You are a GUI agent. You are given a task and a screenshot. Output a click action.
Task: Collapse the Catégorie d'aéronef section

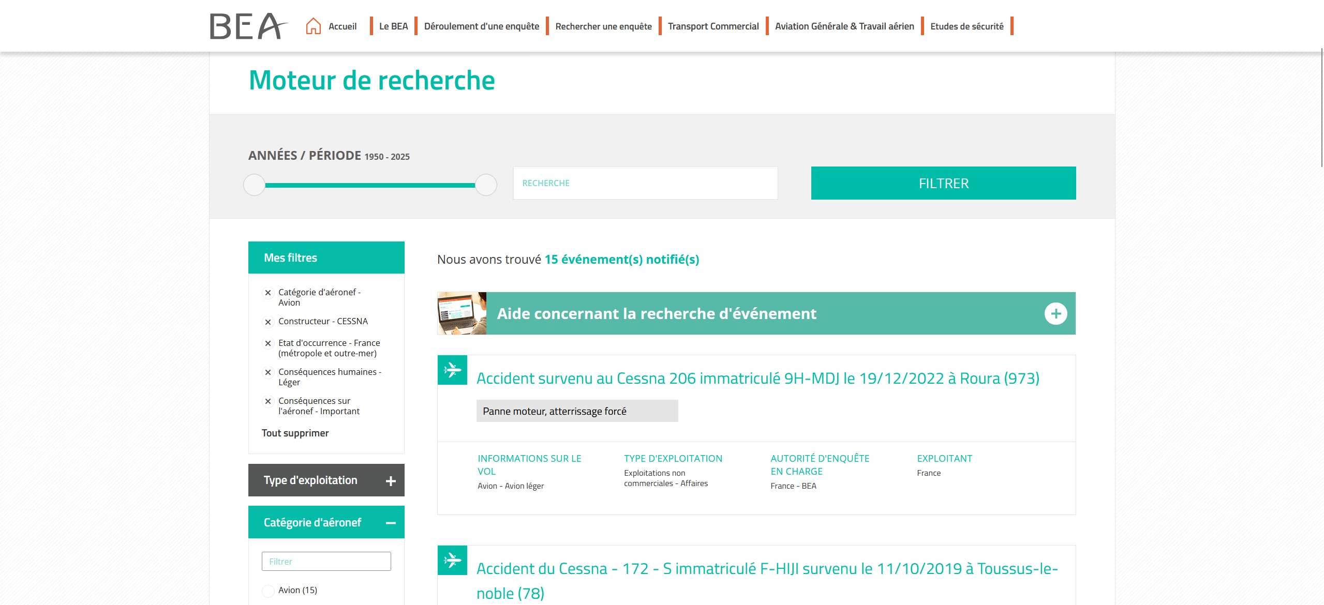pos(390,522)
